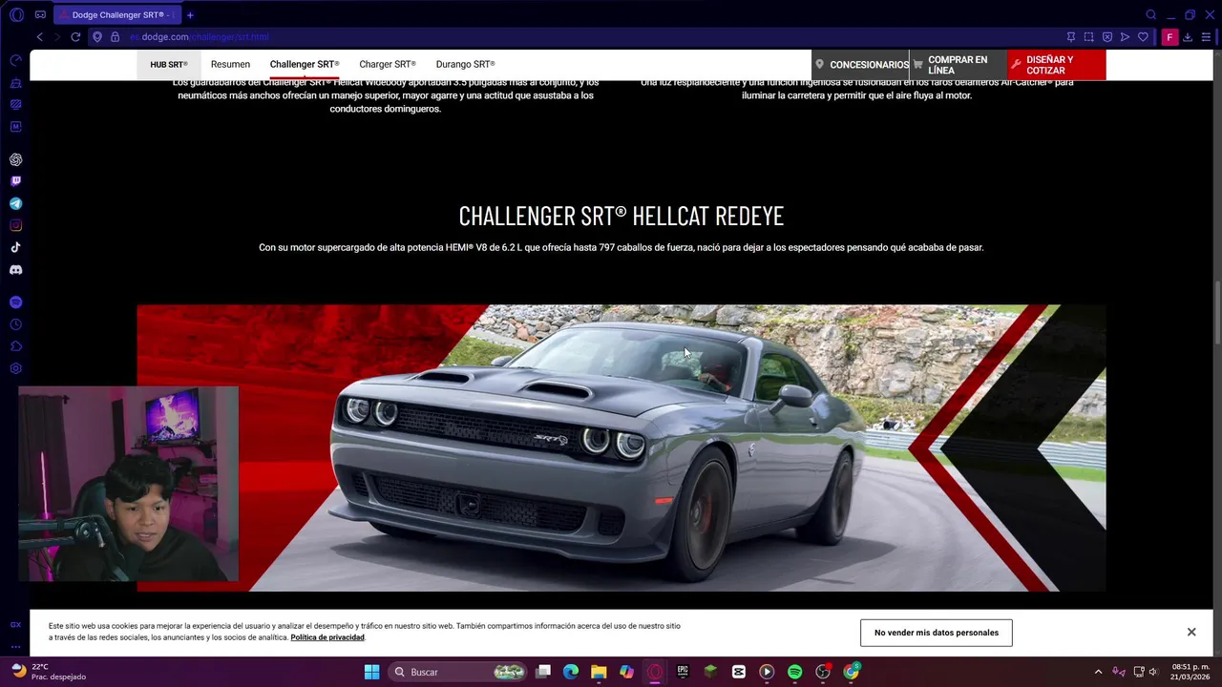This screenshot has width=1222, height=687.
Task: Open Telegram in the sidebar
Action: pyautogui.click(x=15, y=203)
